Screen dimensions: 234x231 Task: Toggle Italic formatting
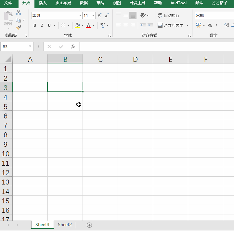click(x=42, y=25)
